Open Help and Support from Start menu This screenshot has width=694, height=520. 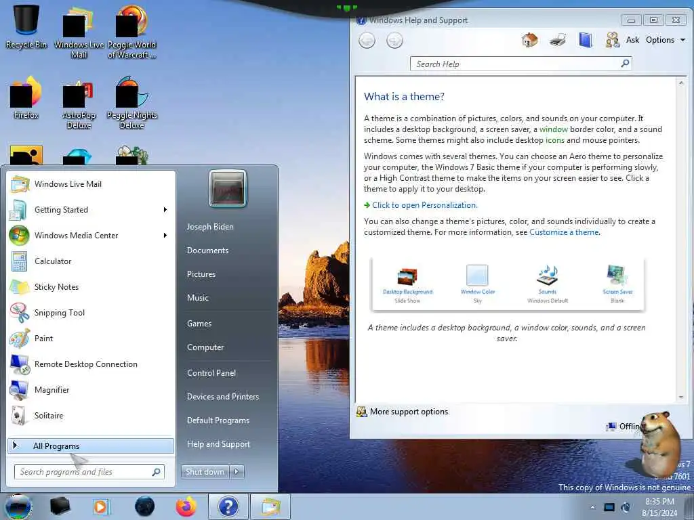coord(218,444)
